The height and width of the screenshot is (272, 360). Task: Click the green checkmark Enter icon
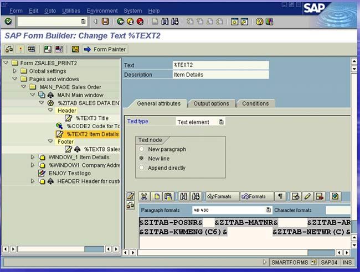(x=8, y=22)
